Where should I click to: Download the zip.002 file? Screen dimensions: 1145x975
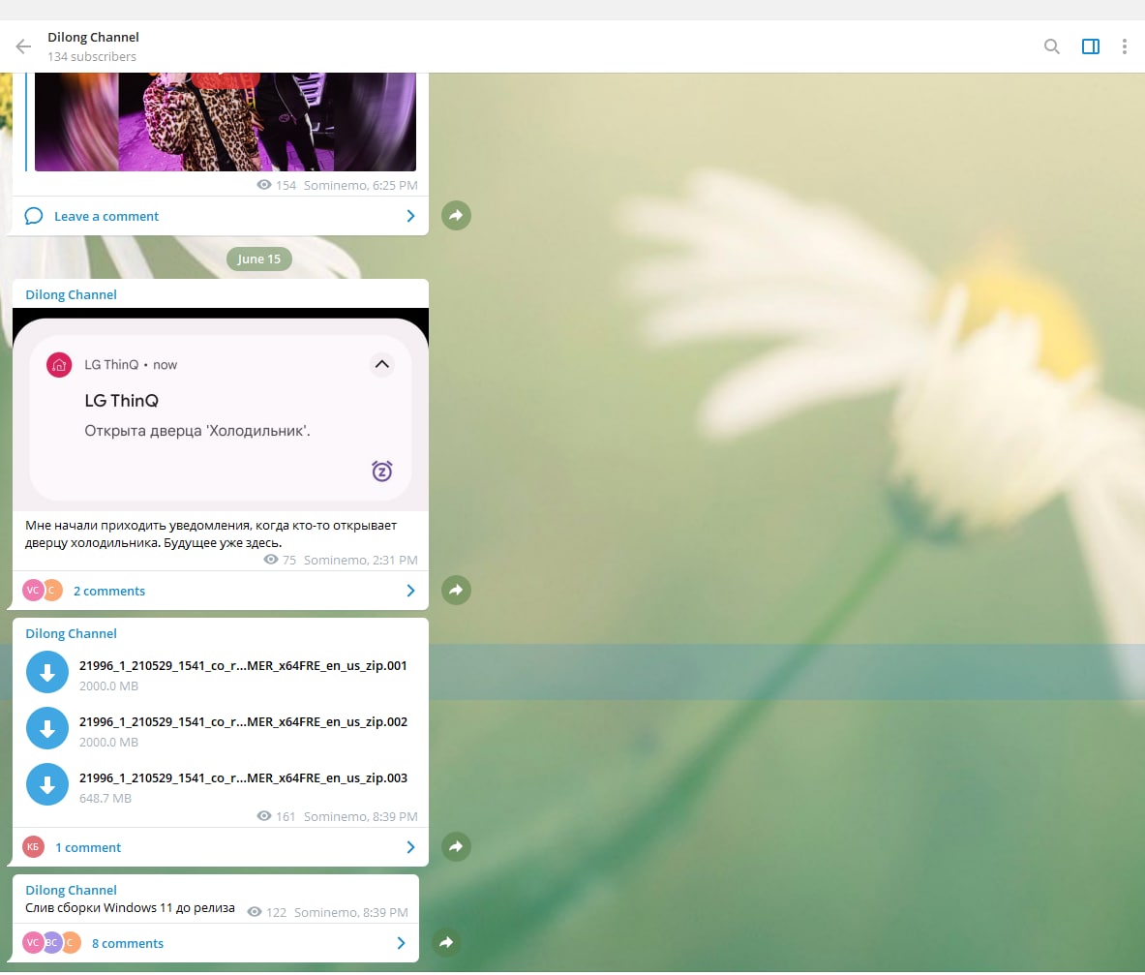tap(47, 728)
